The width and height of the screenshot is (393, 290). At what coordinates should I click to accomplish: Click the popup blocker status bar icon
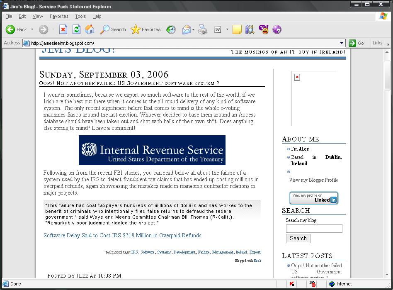point(312,284)
